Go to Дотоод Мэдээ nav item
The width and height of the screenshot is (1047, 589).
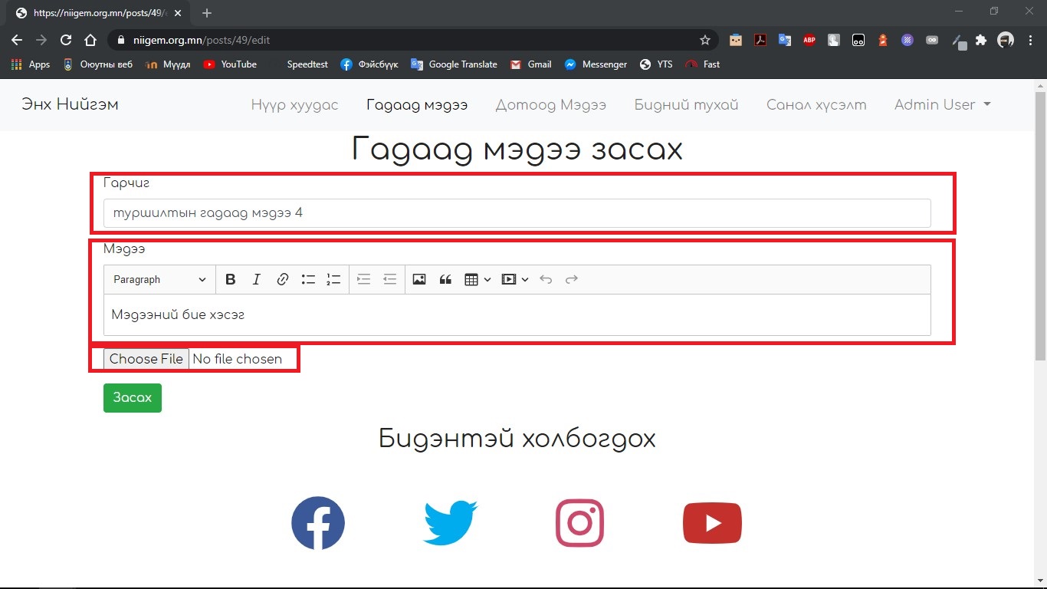[550, 105]
